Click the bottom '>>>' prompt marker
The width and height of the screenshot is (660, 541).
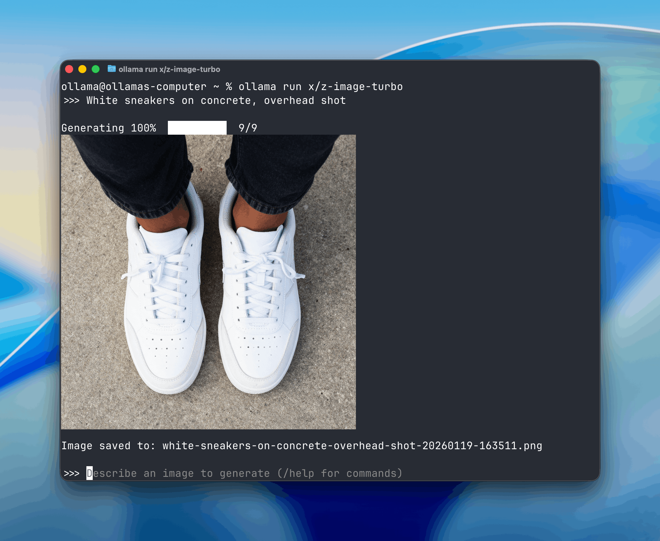point(71,473)
